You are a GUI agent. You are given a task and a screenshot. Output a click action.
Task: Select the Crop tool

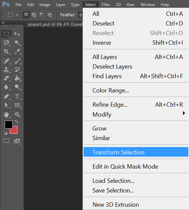(x=6, y=51)
